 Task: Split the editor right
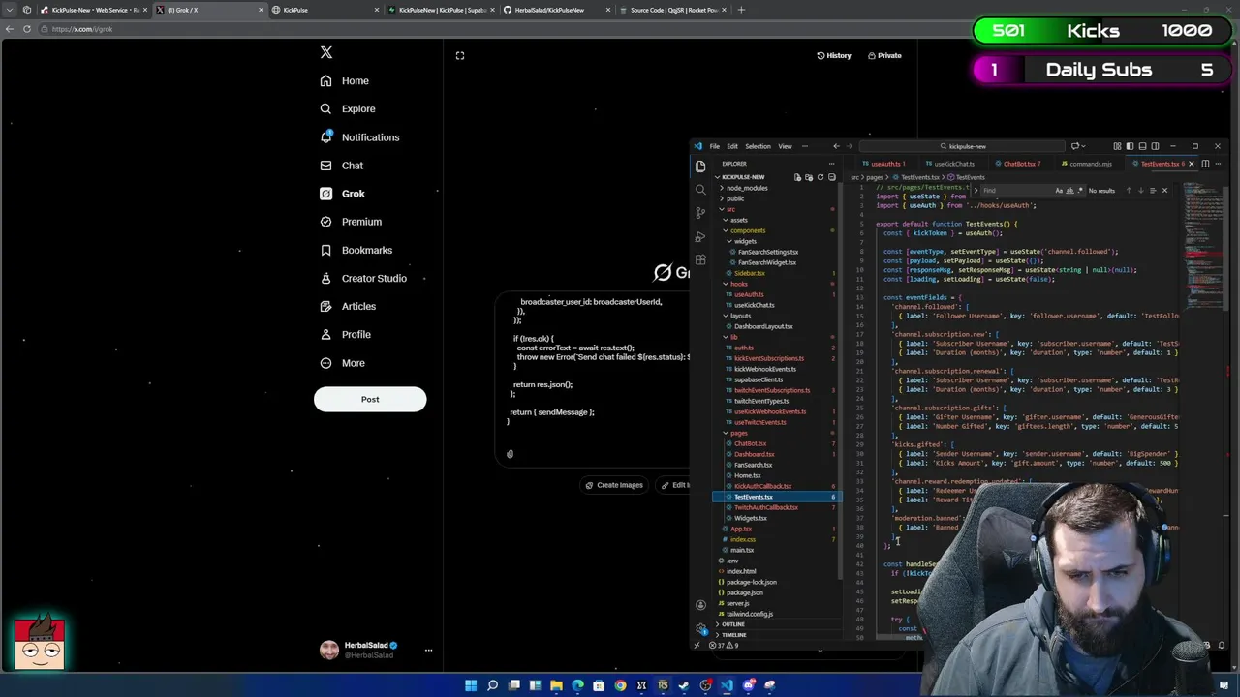[1205, 164]
